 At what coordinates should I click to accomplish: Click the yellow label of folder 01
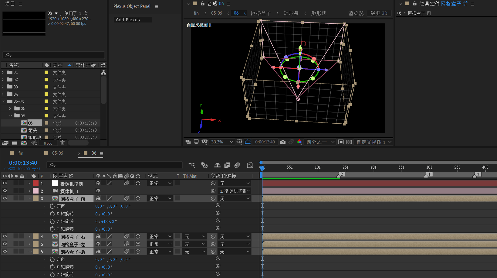point(46,72)
